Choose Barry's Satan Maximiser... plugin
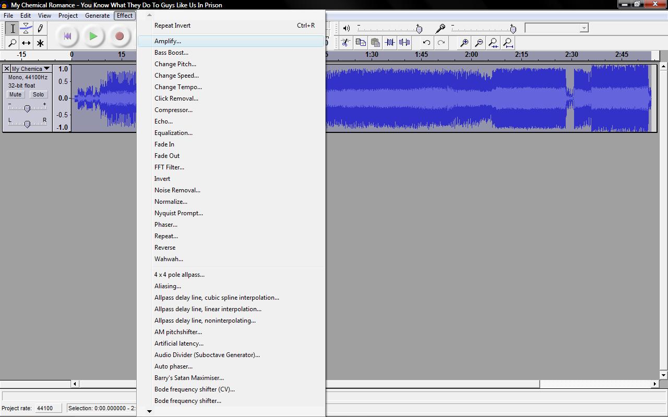Screen dimensions: 668x417 click(231, 378)
